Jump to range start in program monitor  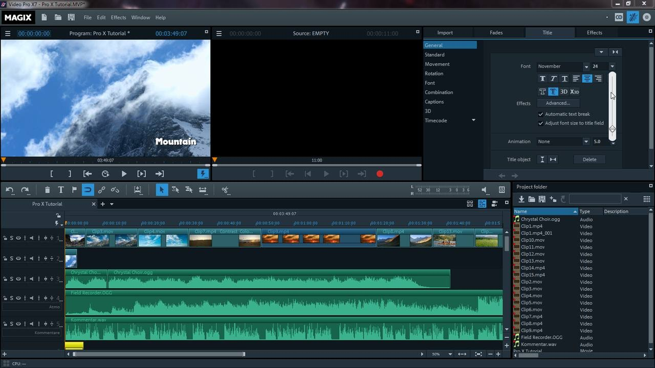(x=88, y=174)
